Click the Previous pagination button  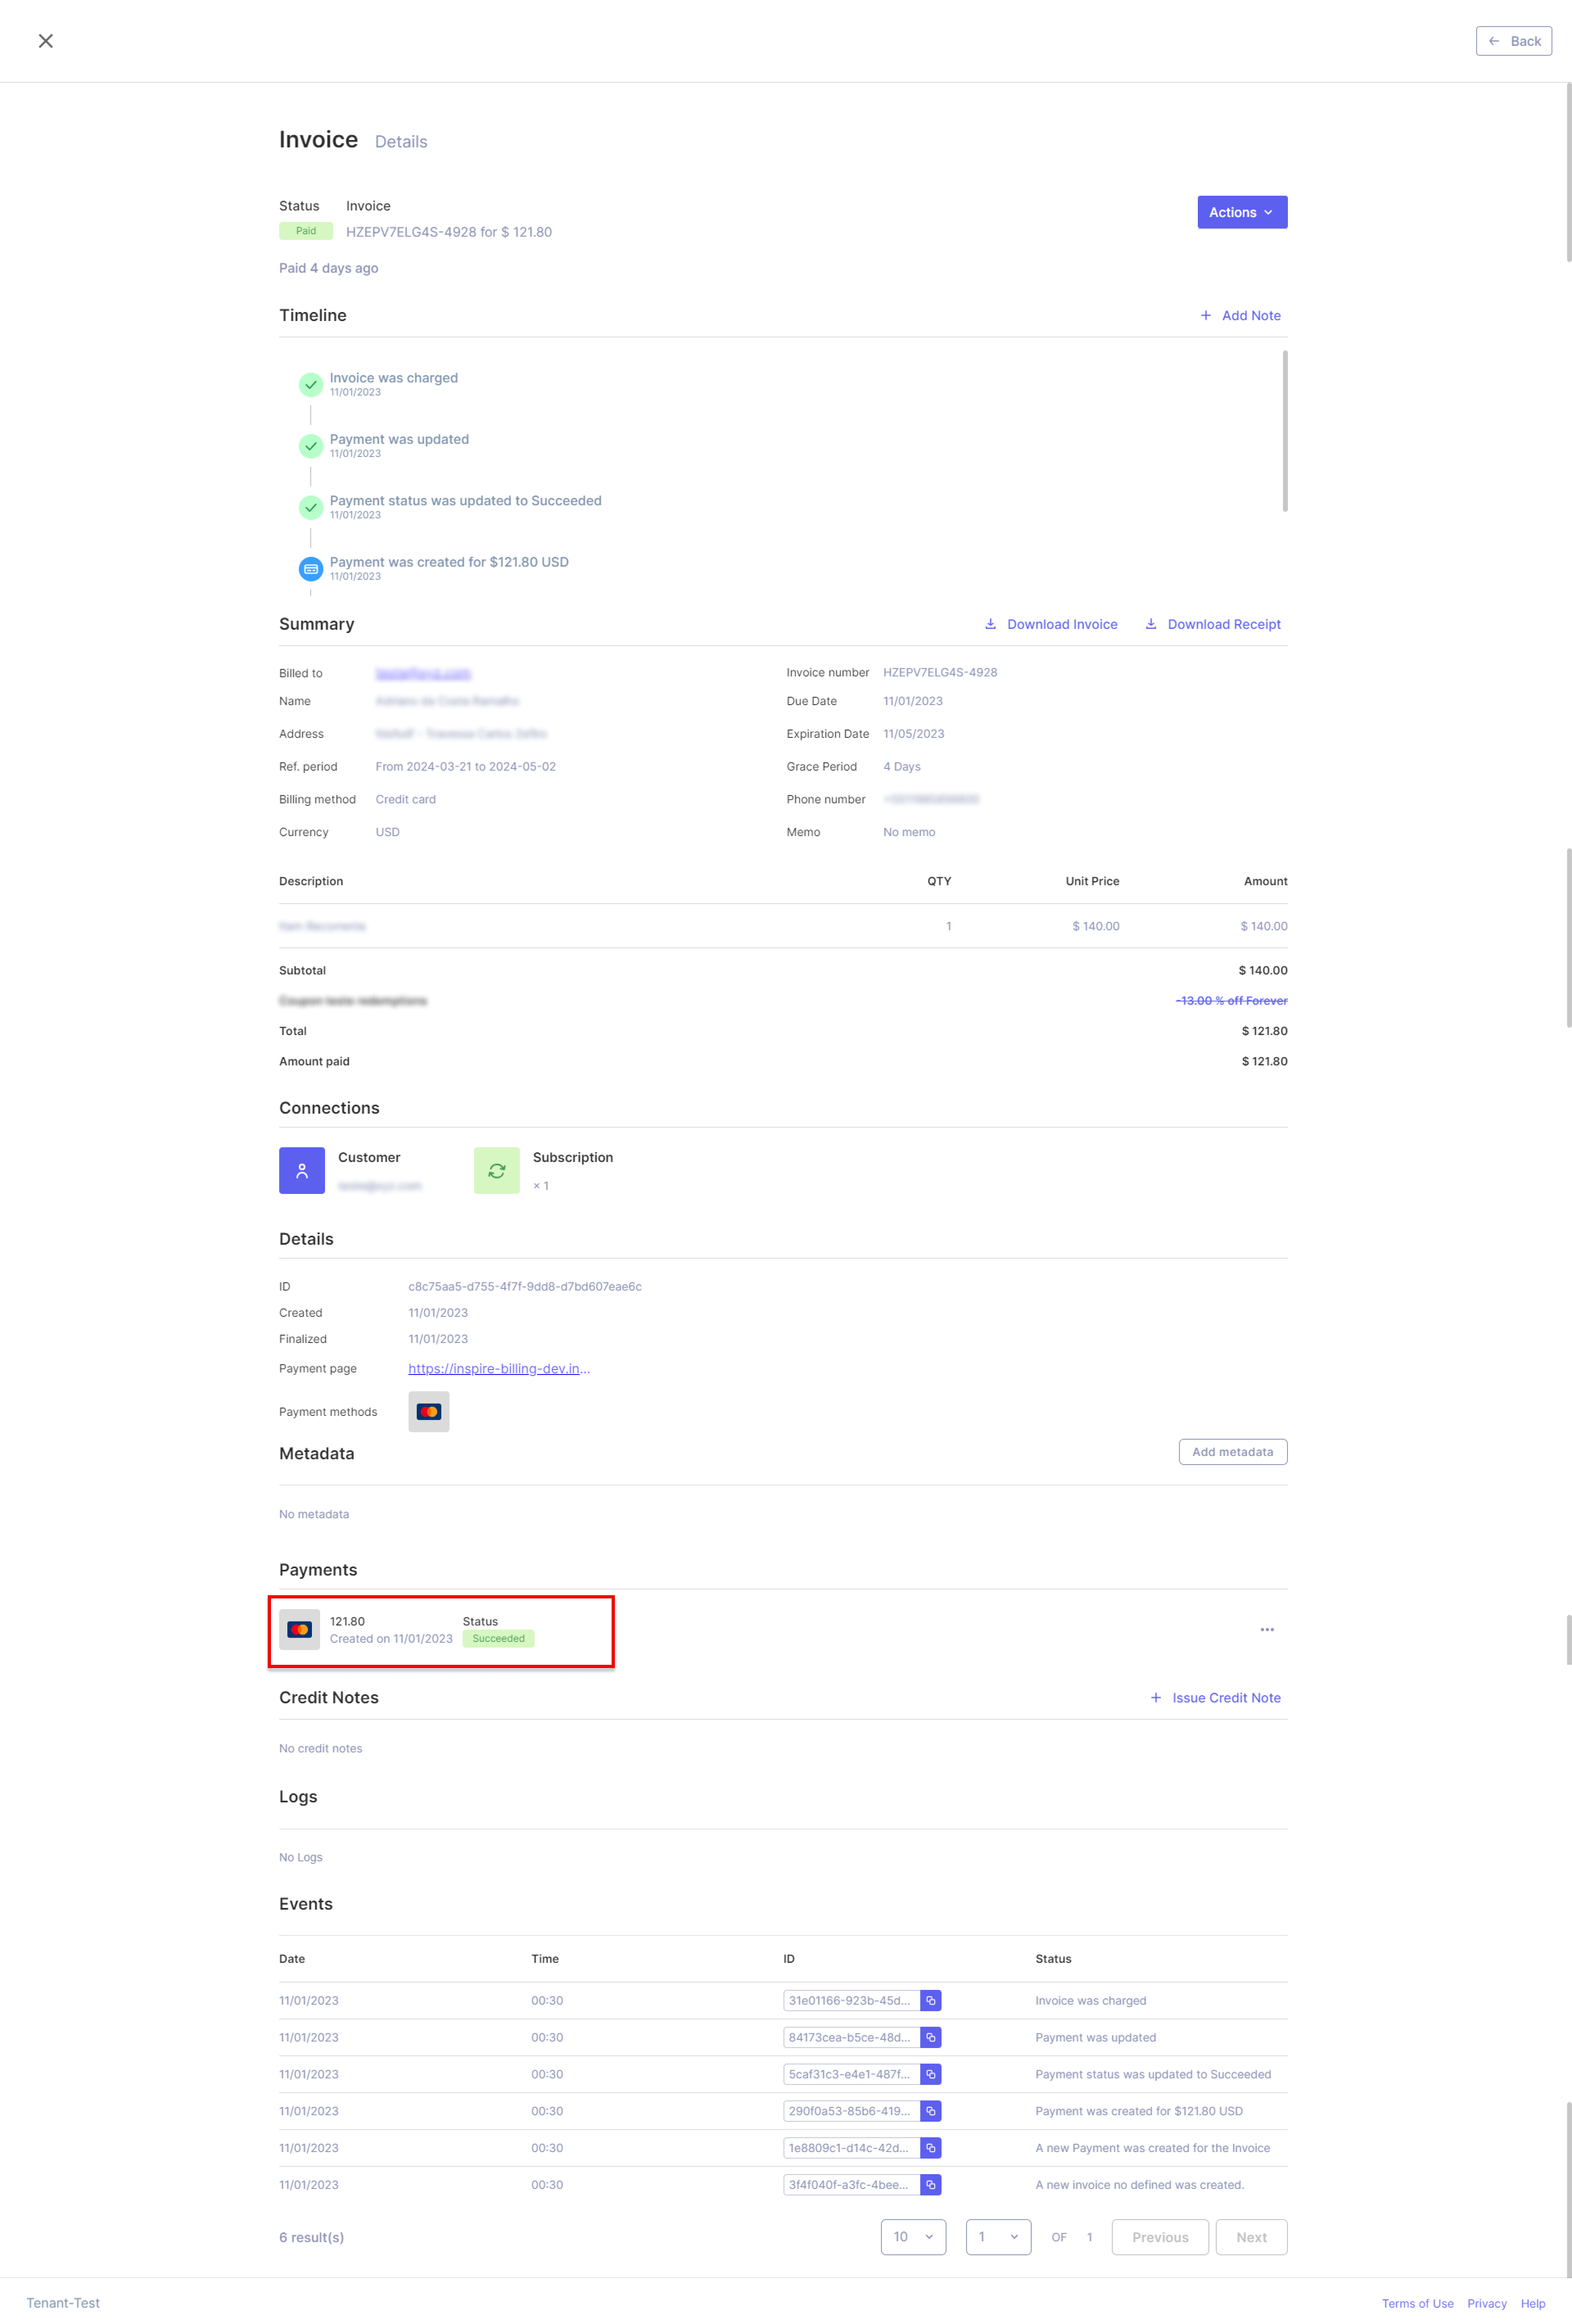point(1160,2237)
